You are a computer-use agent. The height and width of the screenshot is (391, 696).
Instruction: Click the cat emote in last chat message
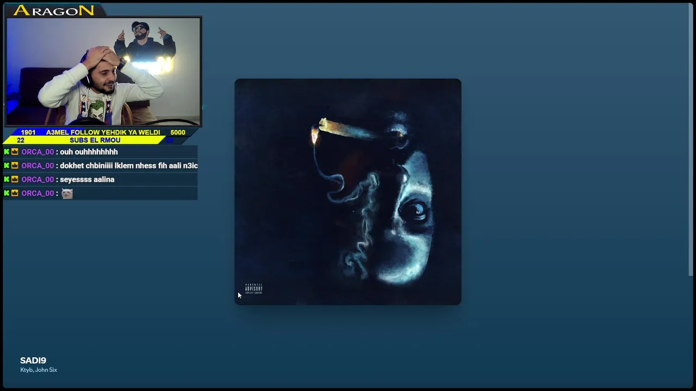[x=67, y=193]
